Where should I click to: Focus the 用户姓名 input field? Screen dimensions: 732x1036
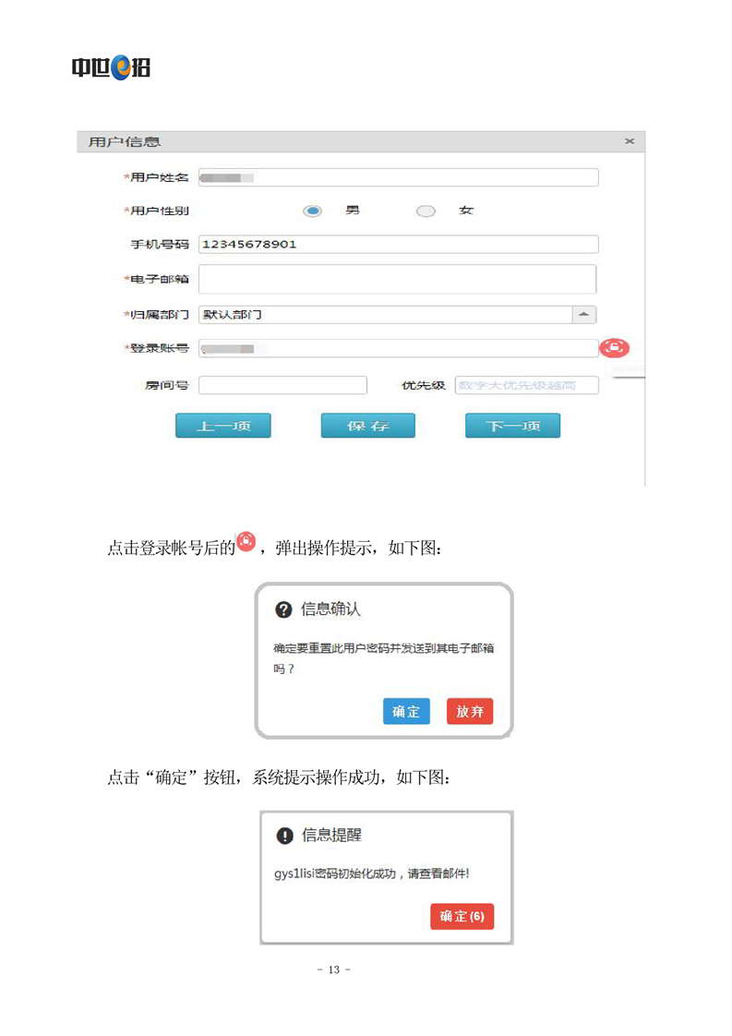click(398, 177)
